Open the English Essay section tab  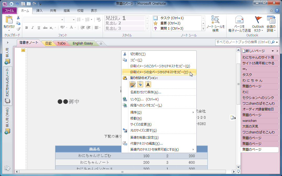[83, 43]
